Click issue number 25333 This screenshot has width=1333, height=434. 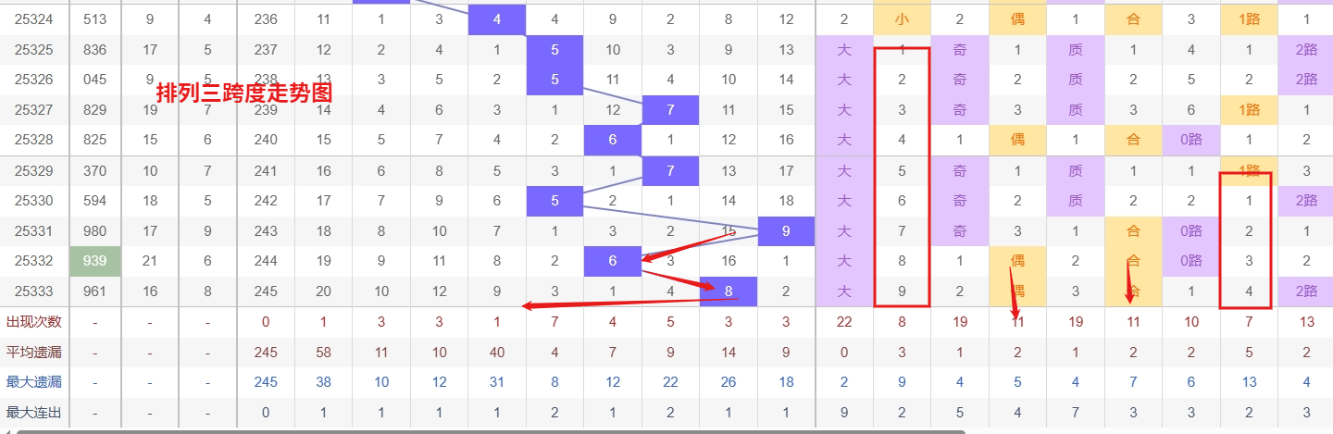[x=34, y=291]
